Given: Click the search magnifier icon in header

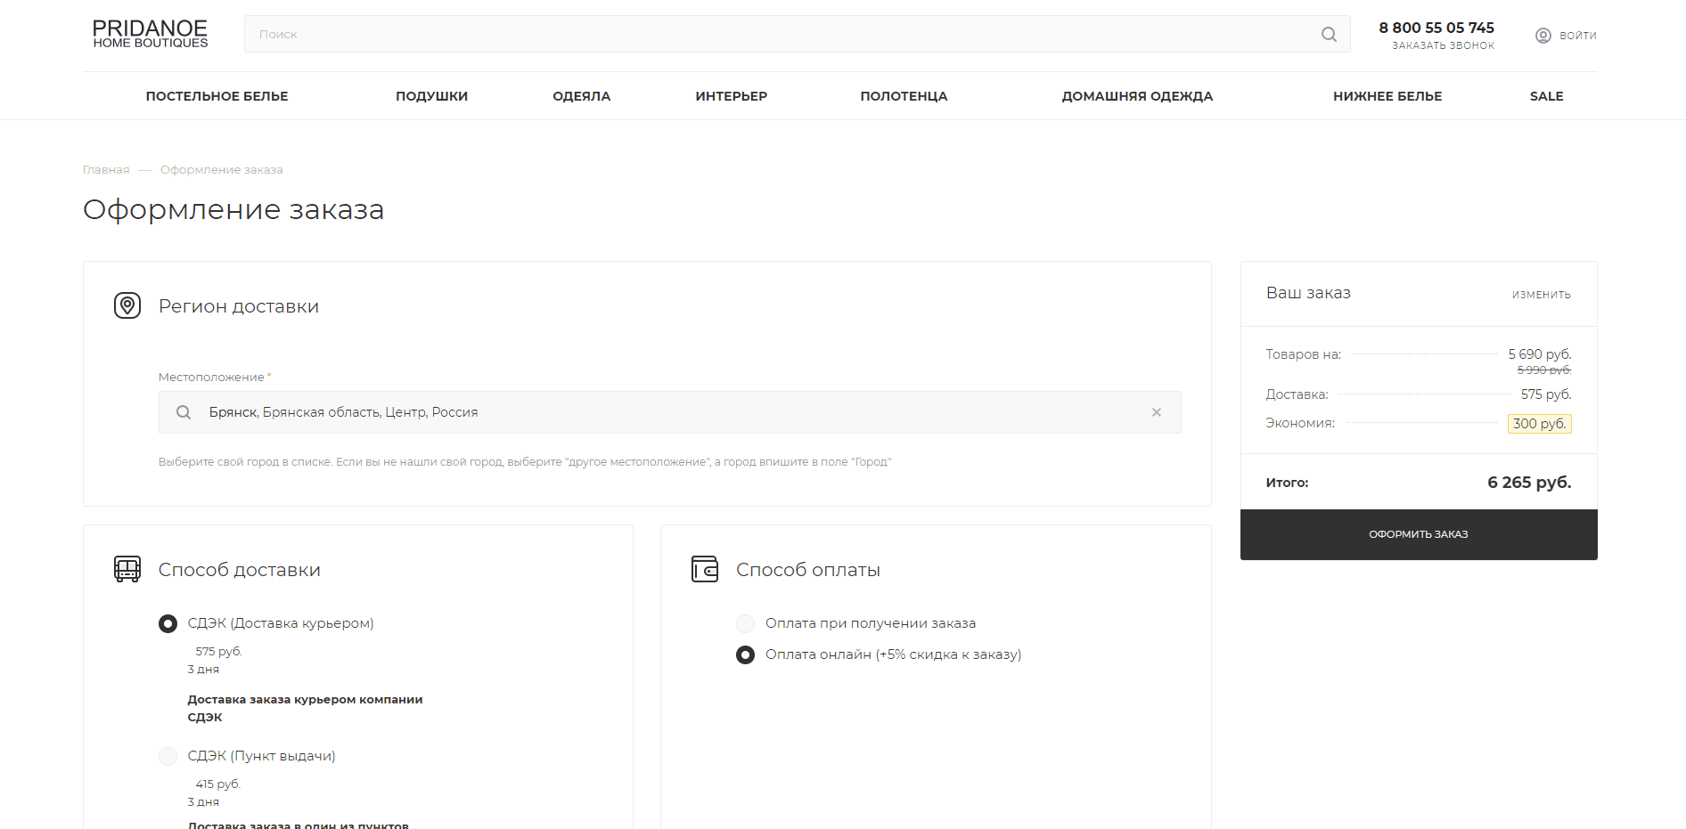Looking at the screenshot, I should coord(1329,35).
